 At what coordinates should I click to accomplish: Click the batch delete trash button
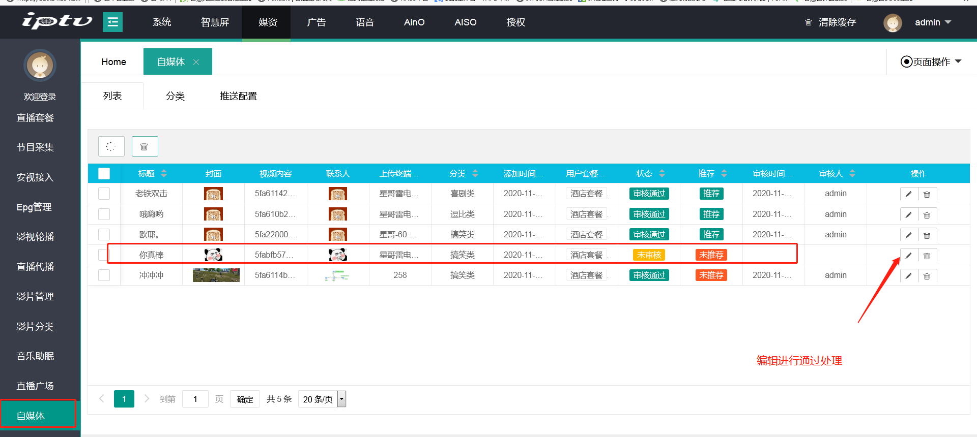coord(145,146)
